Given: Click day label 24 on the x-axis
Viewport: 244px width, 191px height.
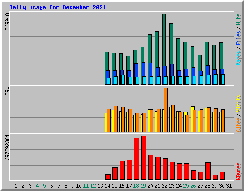Looking at the screenshot, I should click(179, 186).
